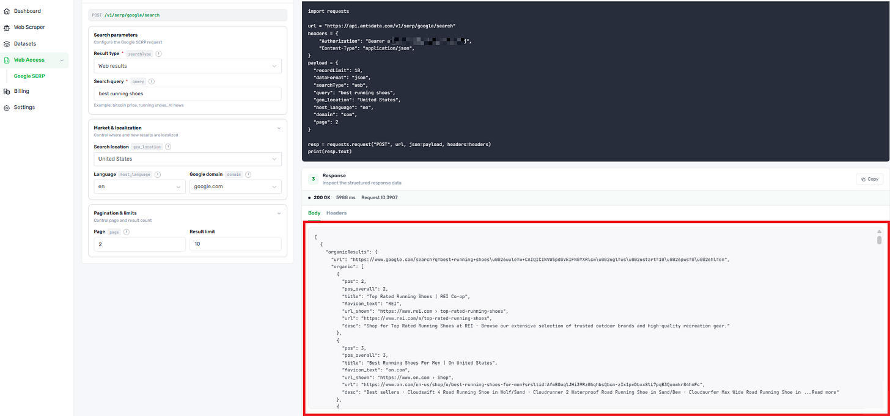Screen dimensions: 890x416
Task: Click the print(resp.text) code line
Action: pyautogui.click(x=330, y=151)
